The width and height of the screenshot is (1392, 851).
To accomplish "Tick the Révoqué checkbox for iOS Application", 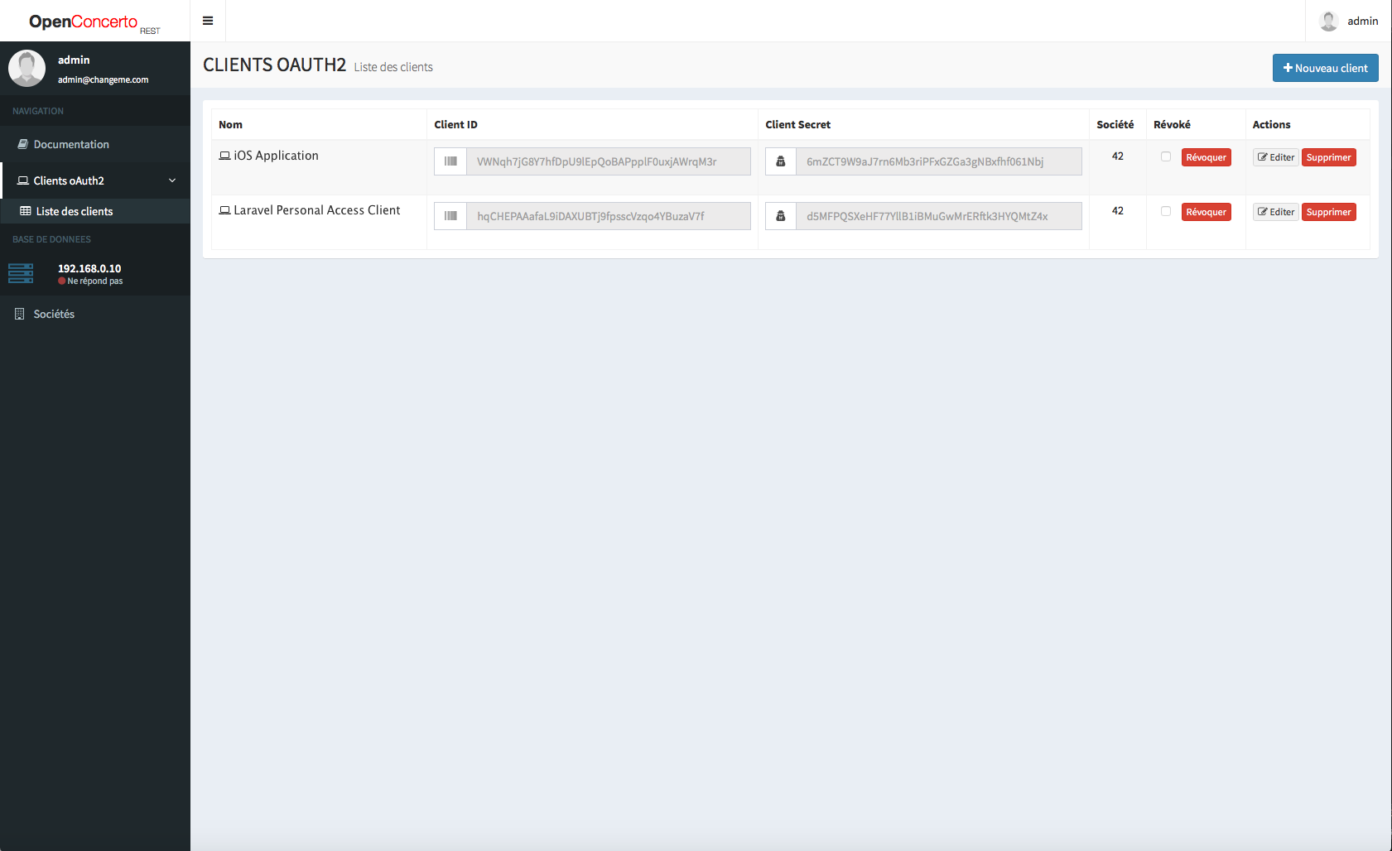I will 1166,156.
